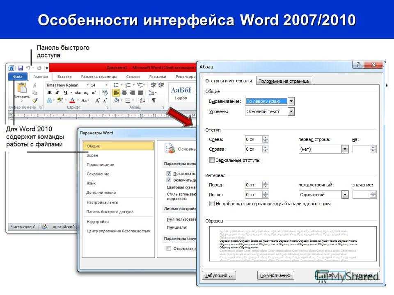394x295 pixels.
Task: Open the междустрочный Одинарный dropdown
Action: tap(345, 195)
